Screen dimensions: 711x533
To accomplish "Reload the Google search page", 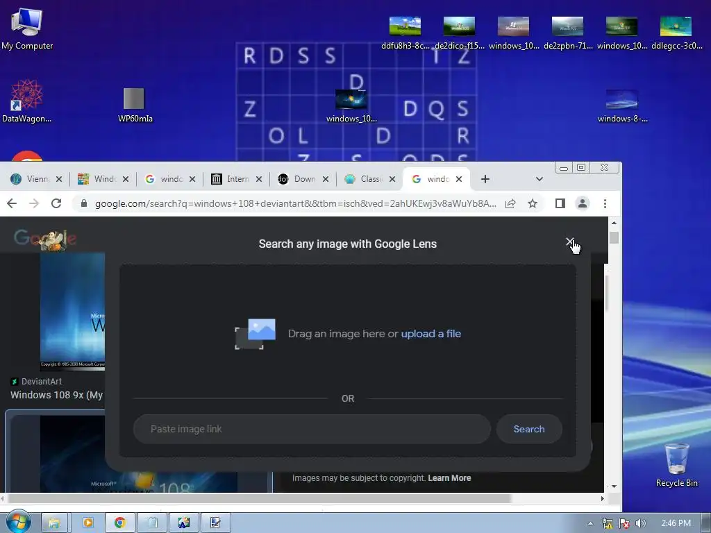I will click(56, 203).
